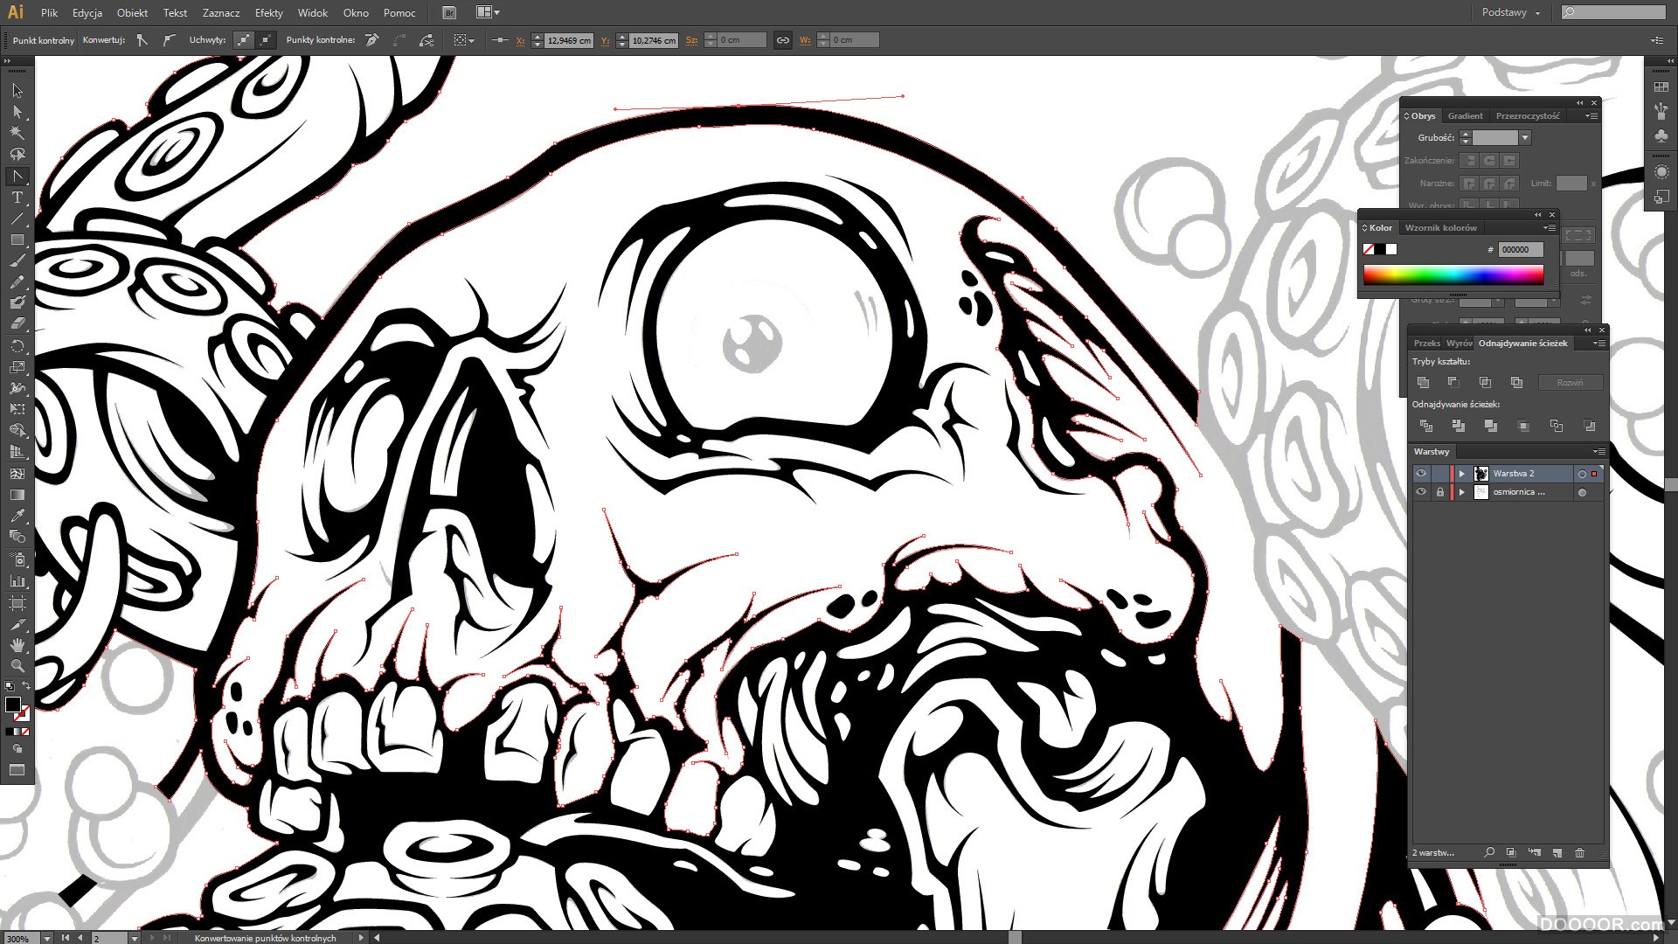Open the Podstawy workspace dropdown

click(1512, 12)
